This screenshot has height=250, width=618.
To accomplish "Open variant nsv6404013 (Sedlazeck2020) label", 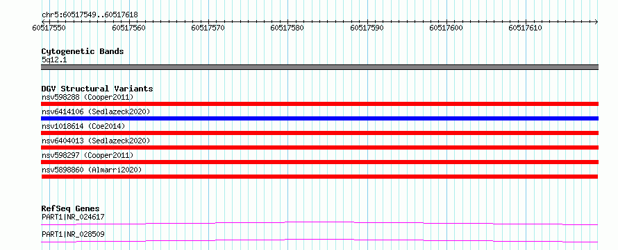I will point(96,141).
